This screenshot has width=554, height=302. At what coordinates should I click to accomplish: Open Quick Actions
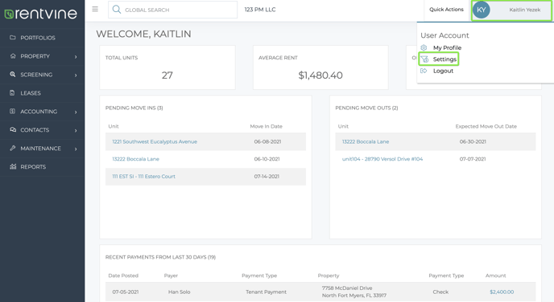coord(446,10)
